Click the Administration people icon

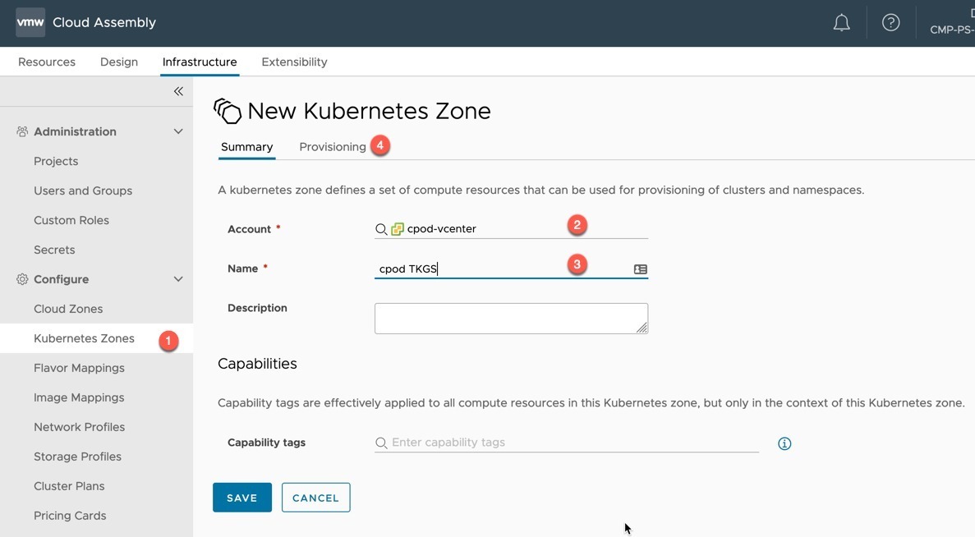[x=22, y=131]
